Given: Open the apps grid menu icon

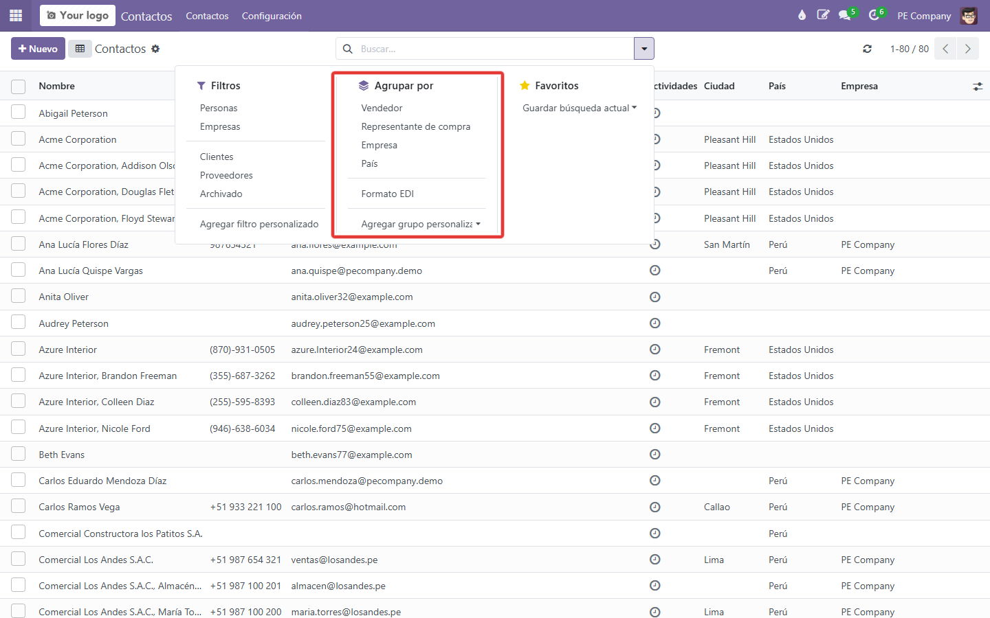Looking at the screenshot, I should click(x=16, y=15).
